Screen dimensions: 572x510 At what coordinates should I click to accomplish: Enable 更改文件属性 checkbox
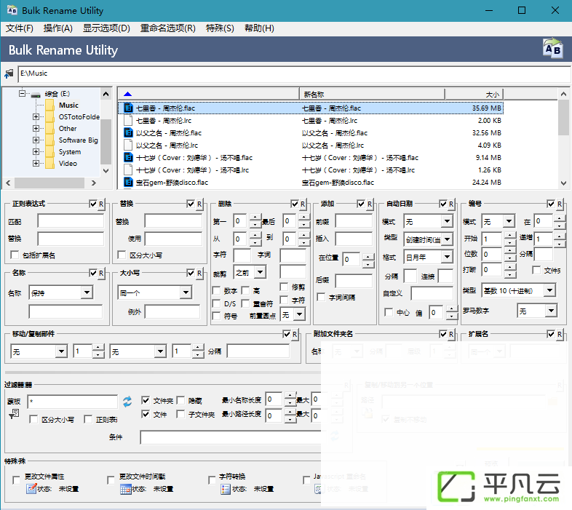(x=16, y=480)
